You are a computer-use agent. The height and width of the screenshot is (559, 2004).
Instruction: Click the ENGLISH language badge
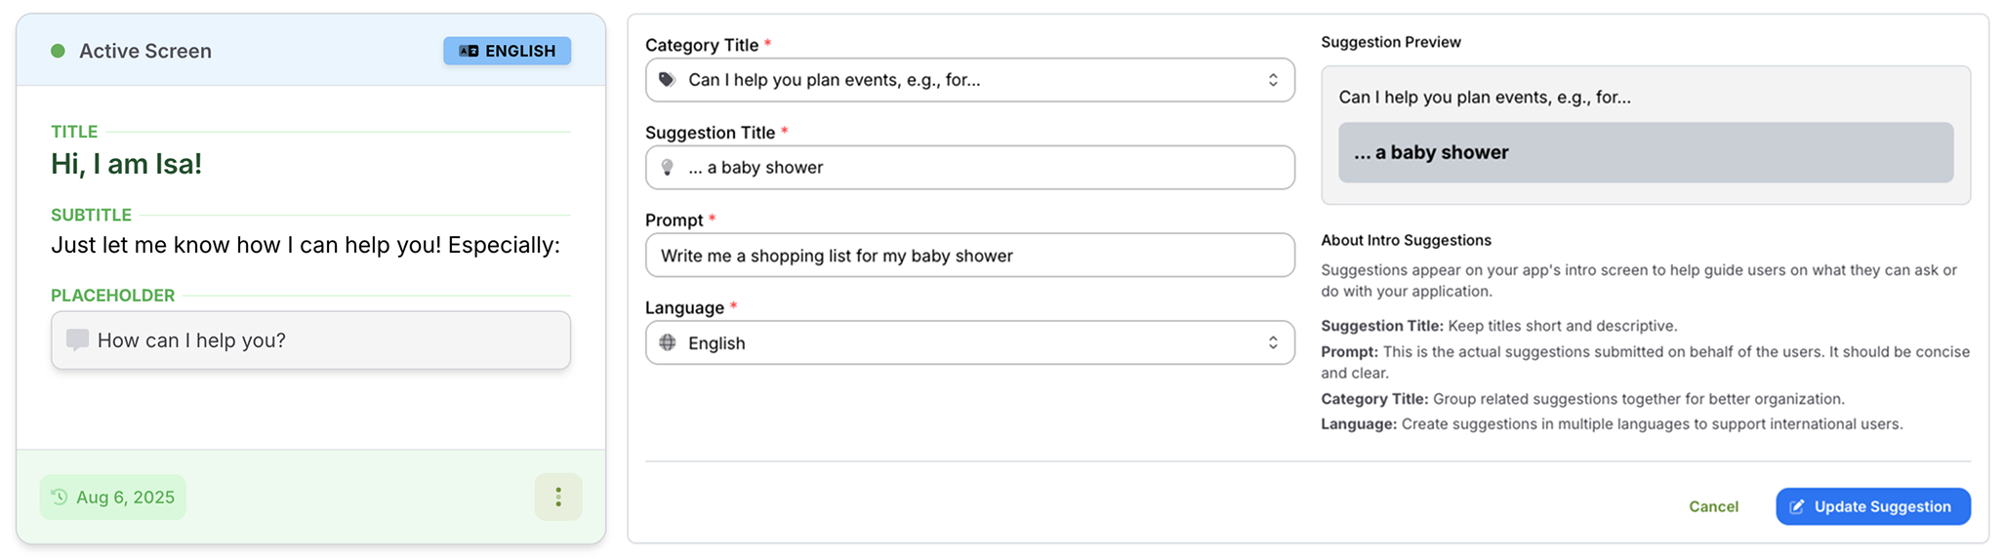(508, 51)
